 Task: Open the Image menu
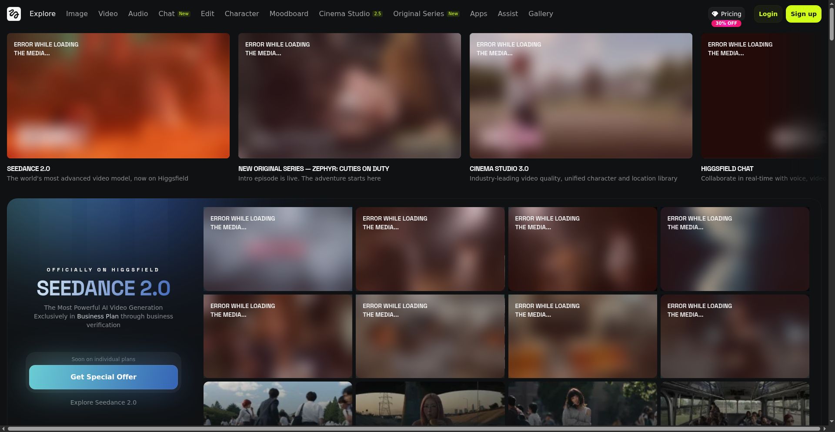click(77, 14)
